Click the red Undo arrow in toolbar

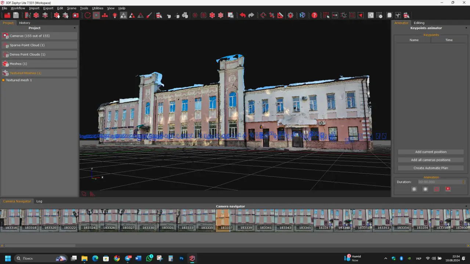click(x=243, y=15)
